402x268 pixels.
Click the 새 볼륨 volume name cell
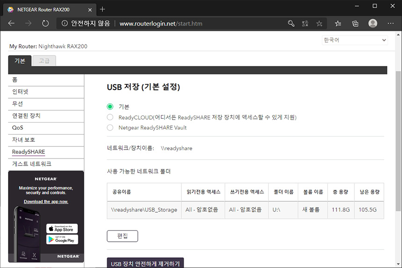[x=313, y=210]
